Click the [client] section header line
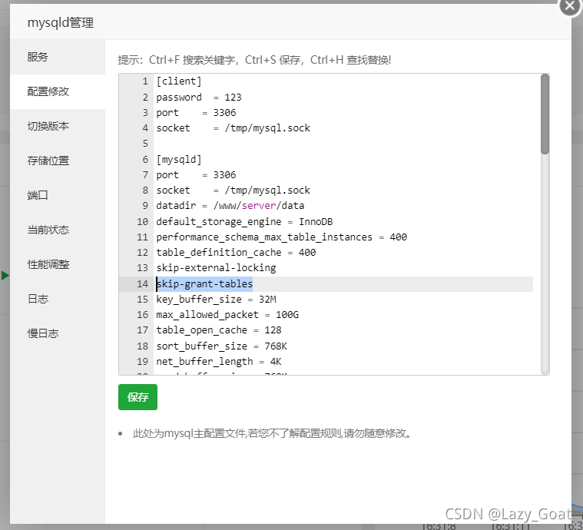The width and height of the screenshot is (583, 530). point(179,81)
